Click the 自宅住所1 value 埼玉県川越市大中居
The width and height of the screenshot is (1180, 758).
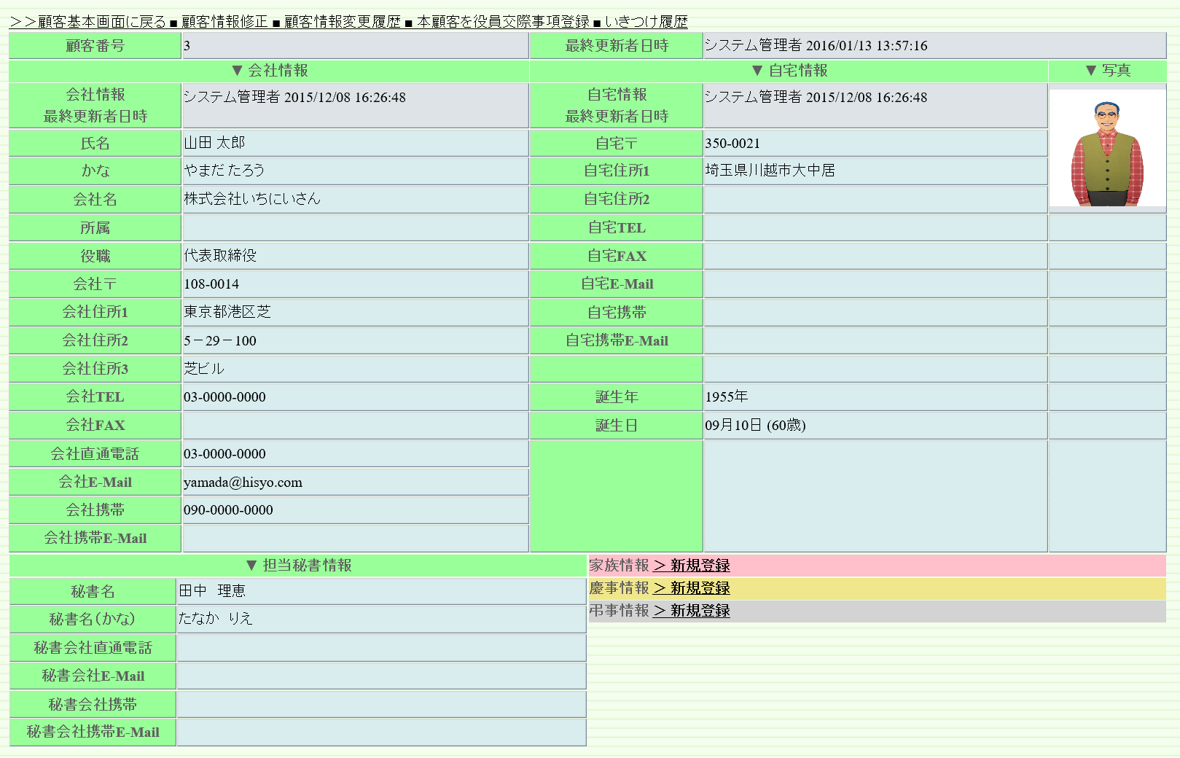770,171
